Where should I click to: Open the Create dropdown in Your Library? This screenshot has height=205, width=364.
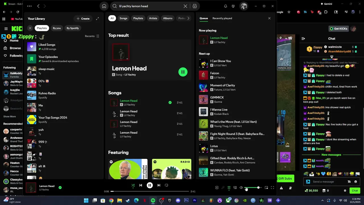[x=83, y=19]
